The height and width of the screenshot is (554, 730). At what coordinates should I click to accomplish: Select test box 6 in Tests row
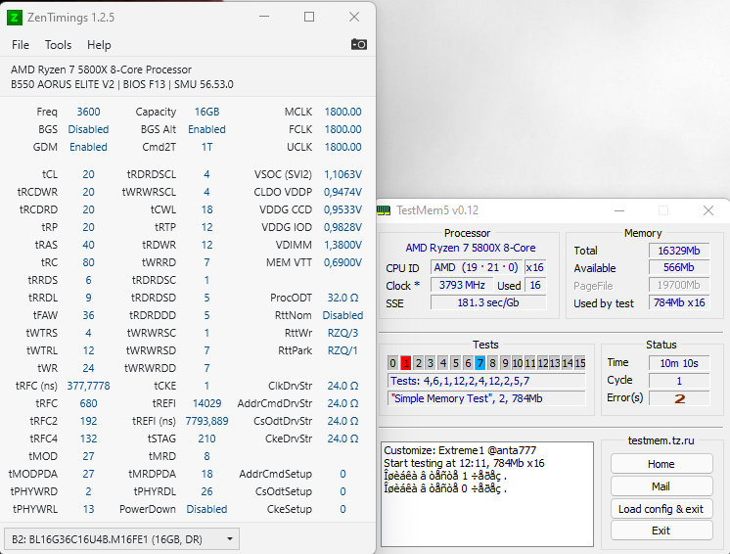pyautogui.click(x=468, y=363)
